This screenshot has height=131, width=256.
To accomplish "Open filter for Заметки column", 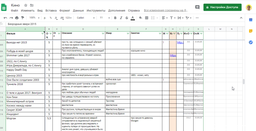I will (x=160, y=34).
